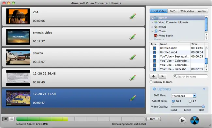Play the selected media browser file
Image resolution: width=212 pixels, height=128 pixels.
point(162,76)
